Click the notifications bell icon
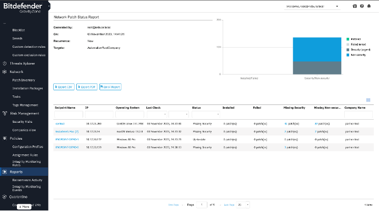The width and height of the screenshot is (379, 211). [x=370, y=7]
